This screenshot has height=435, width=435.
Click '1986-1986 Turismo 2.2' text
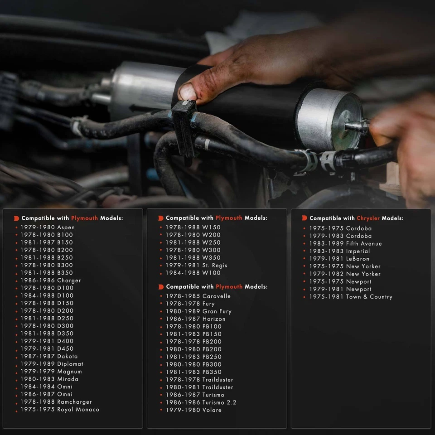click(201, 402)
